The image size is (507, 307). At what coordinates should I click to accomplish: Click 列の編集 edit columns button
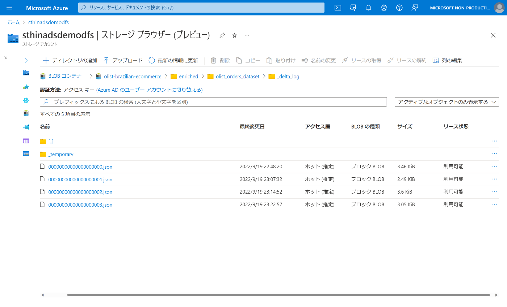pyautogui.click(x=448, y=60)
